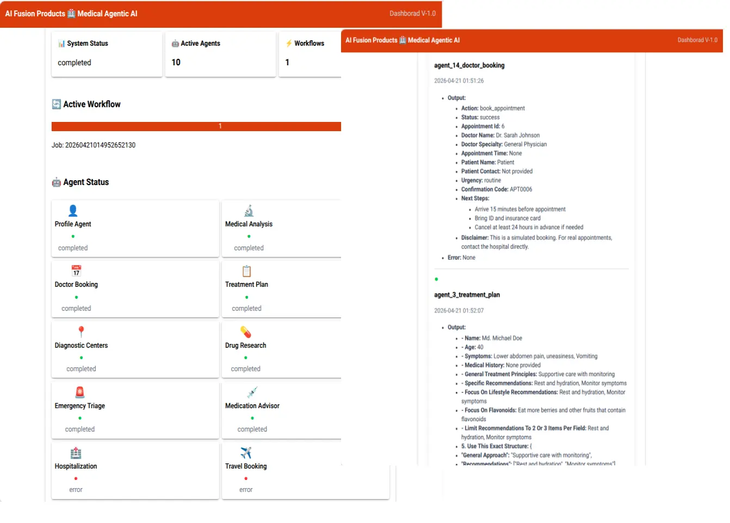Click the Job ID text 20260421014952652130

pos(94,145)
